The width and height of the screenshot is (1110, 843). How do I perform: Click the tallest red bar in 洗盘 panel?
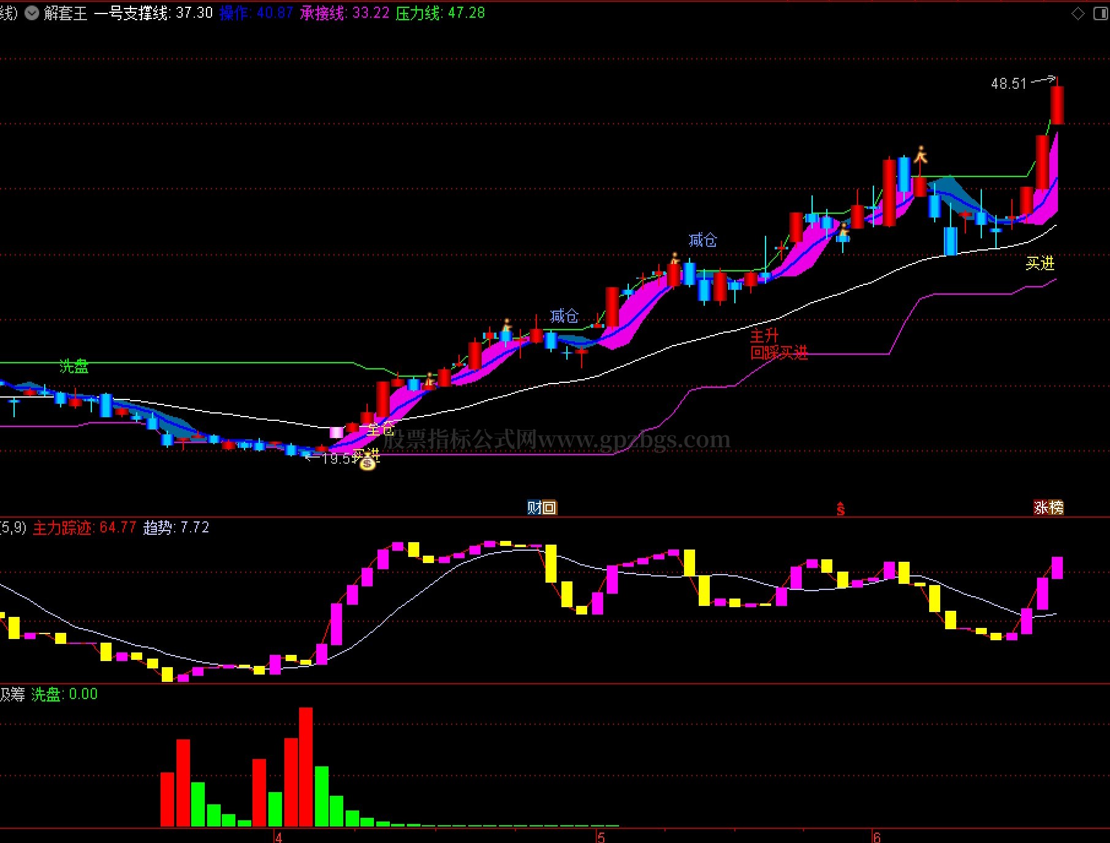click(306, 766)
